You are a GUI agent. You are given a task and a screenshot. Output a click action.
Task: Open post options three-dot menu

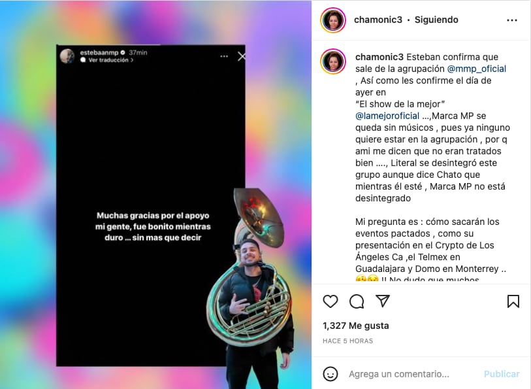point(511,20)
